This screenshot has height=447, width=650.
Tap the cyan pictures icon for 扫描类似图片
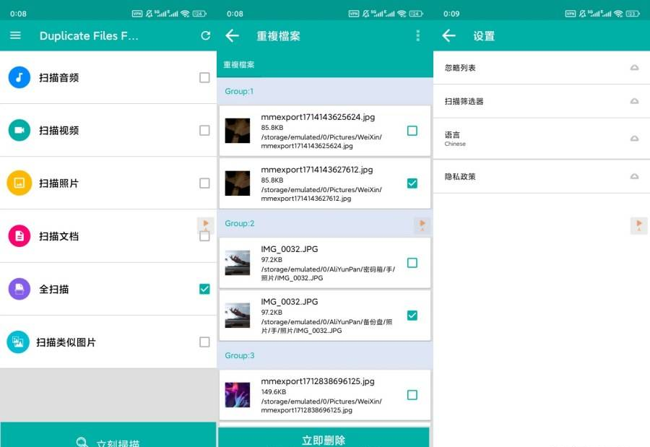click(x=18, y=342)
